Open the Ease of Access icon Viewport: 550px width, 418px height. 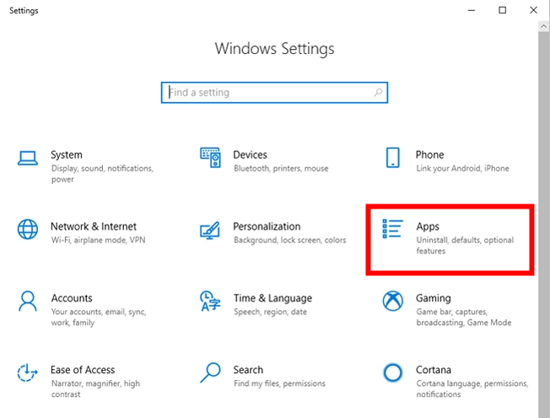[x=27, y=372]
